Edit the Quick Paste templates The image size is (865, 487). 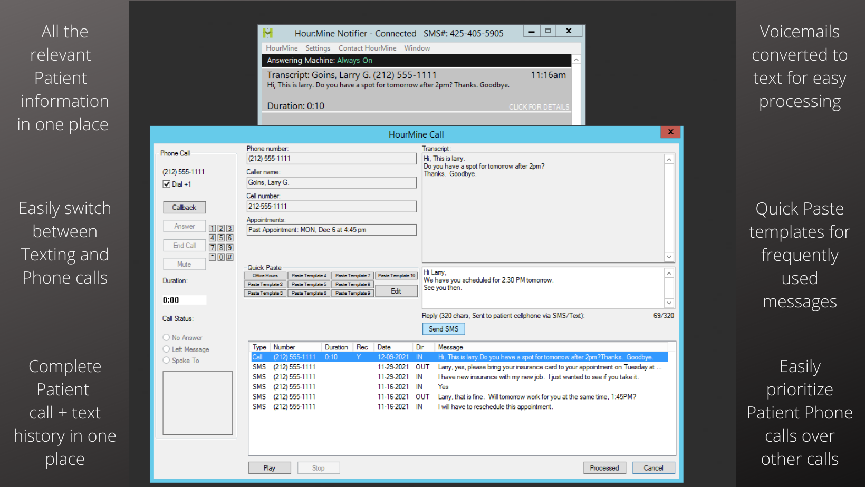click(x=396, y=291)
